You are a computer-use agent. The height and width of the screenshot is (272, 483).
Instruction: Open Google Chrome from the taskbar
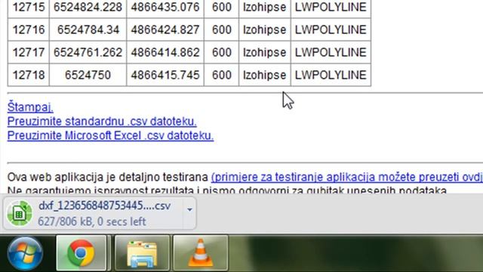(x=82, y=253)
